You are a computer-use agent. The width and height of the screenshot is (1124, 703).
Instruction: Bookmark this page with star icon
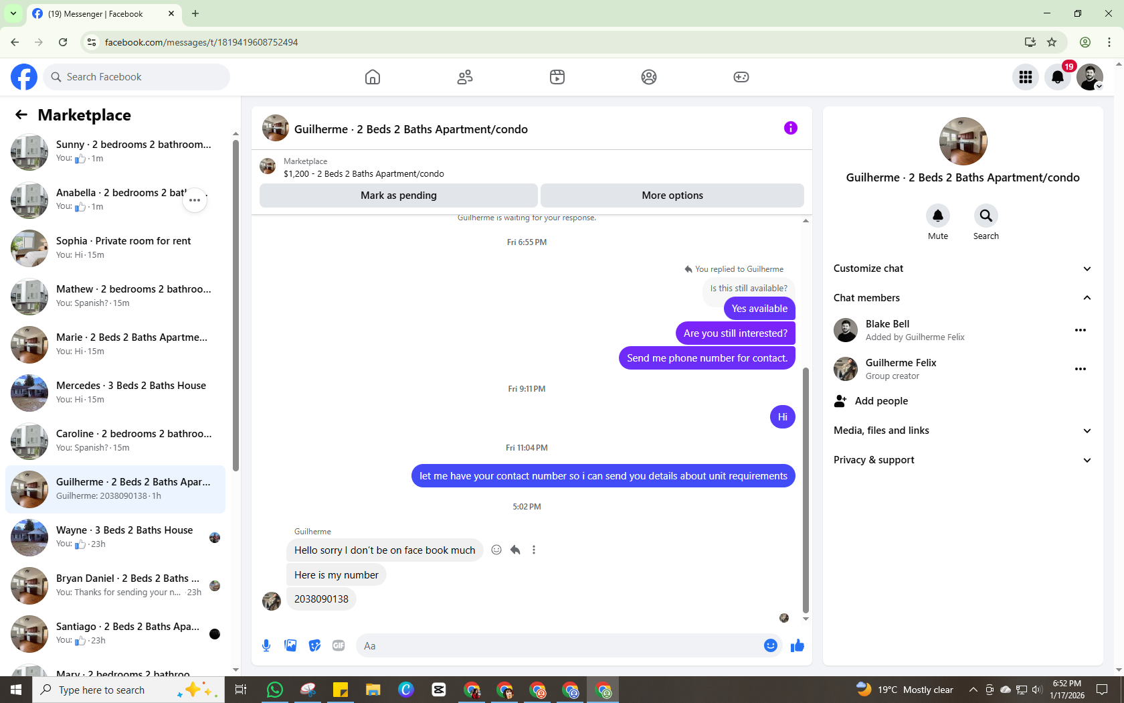pyautogui.click(x=1052, y=42)
